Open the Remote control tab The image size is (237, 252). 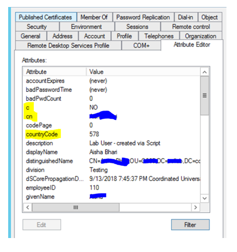click(x=191, y=26)
